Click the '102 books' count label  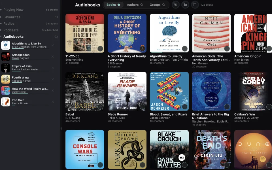[207, 5]
